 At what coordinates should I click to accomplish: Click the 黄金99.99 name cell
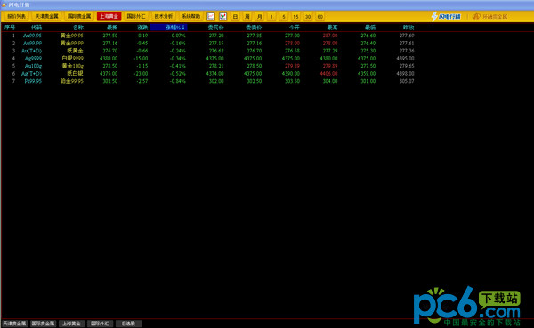72,44
